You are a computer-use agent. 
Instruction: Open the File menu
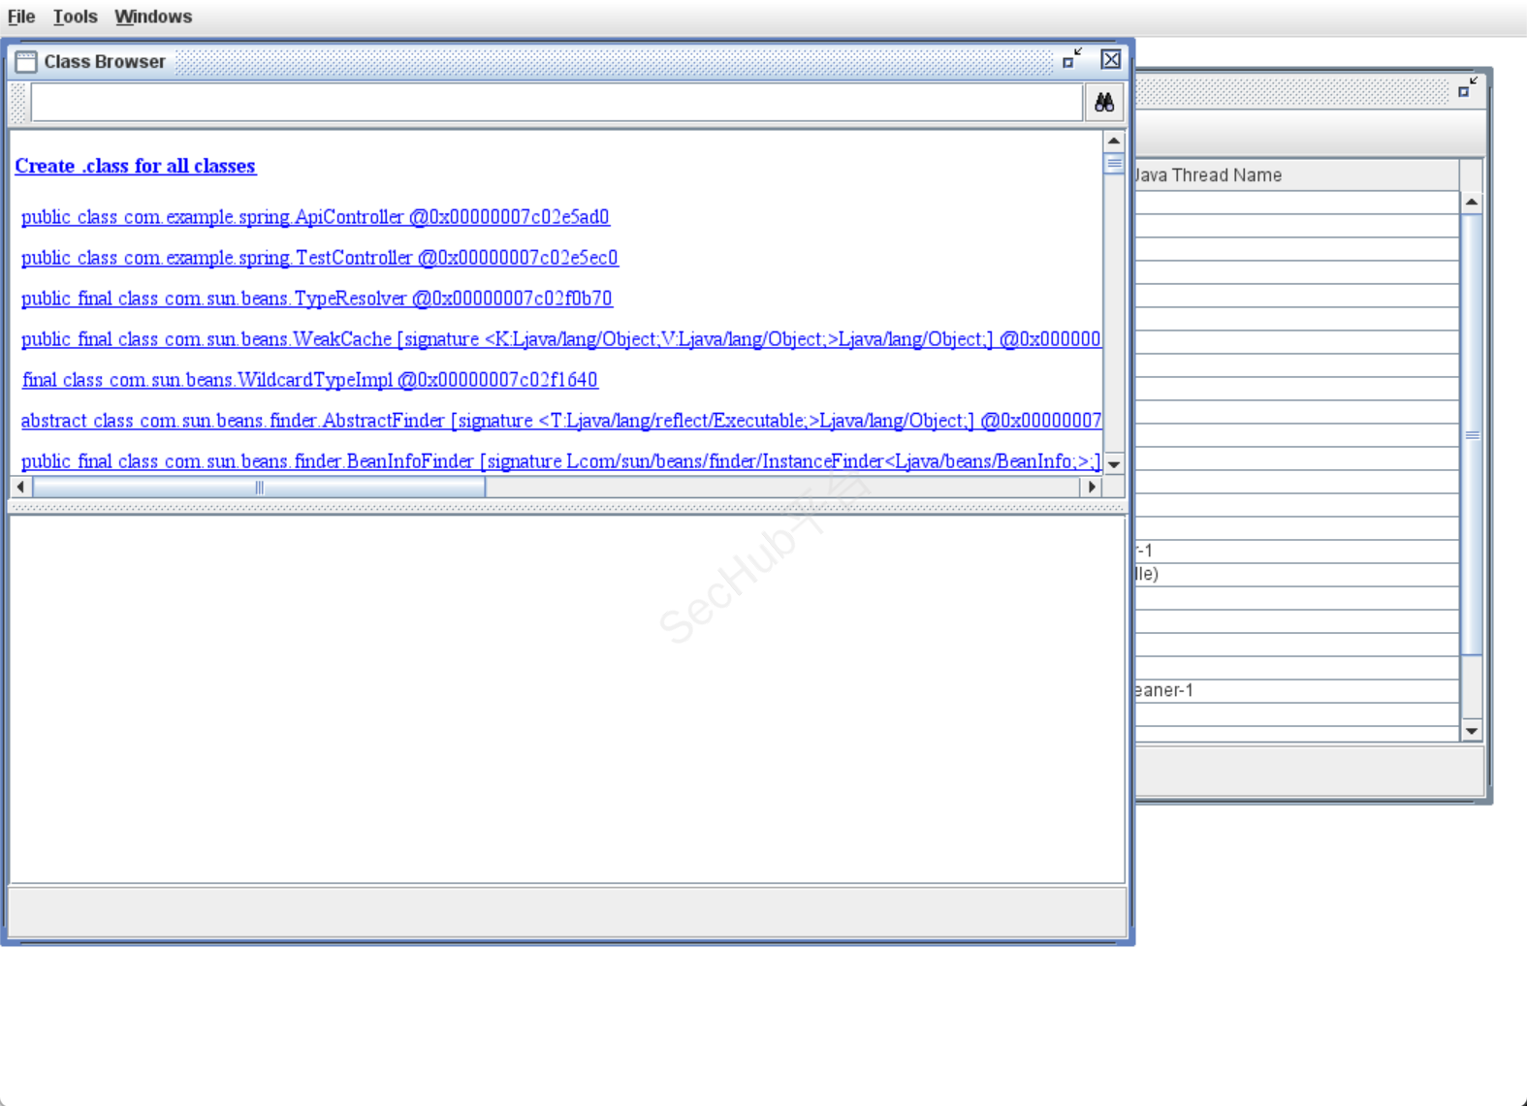(21, 16)
